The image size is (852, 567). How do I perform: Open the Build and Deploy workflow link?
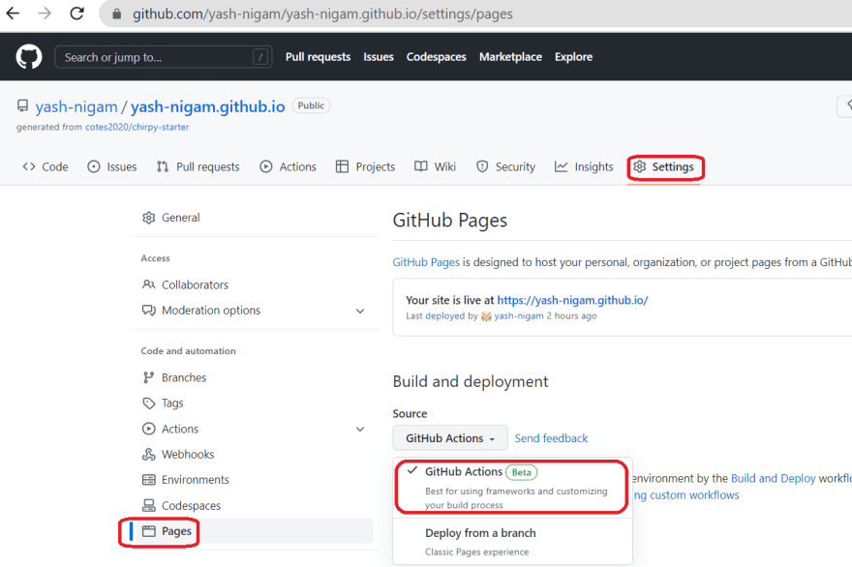[x=773, y=479]
